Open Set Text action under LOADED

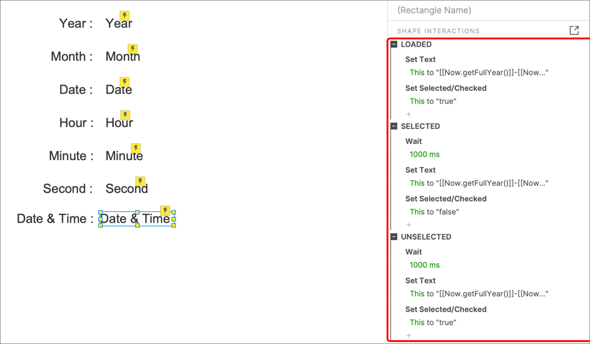[420, 59]
